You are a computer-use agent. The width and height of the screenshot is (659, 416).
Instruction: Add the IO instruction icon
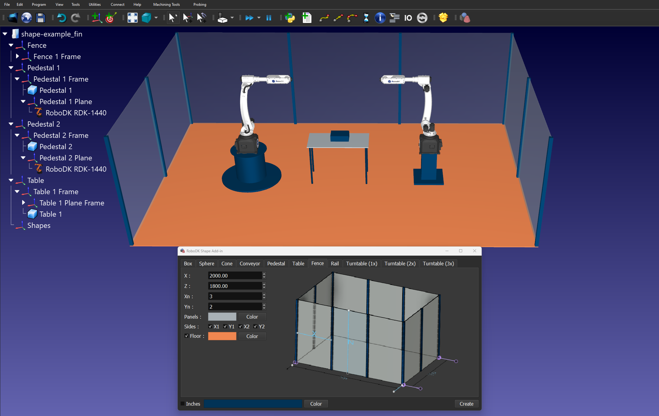[x=408, y=18]
